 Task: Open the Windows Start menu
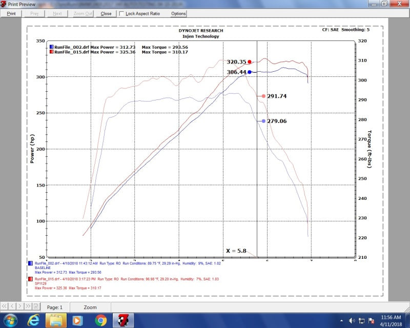(11, 320)
